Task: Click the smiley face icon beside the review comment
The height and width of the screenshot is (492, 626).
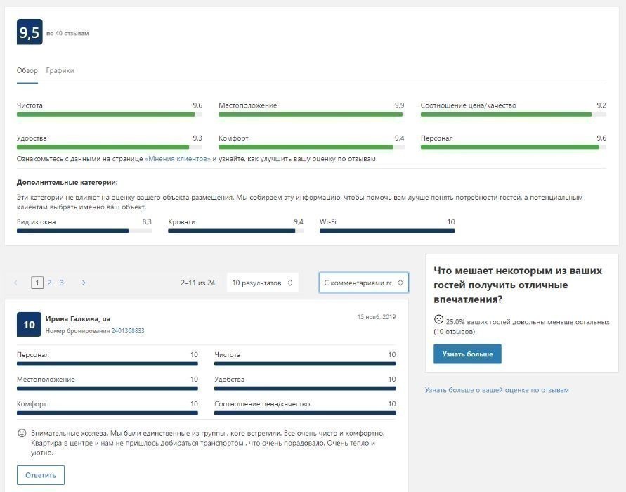Action: click(22, 433)
